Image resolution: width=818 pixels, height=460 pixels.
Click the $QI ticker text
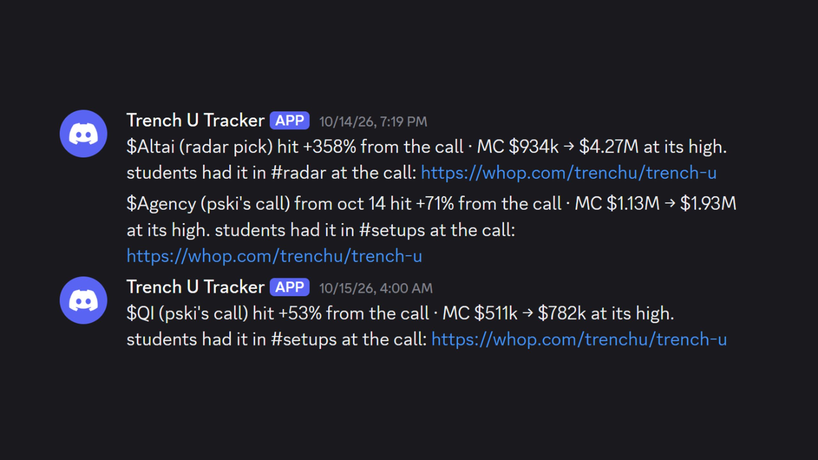[x=141, y=313]
